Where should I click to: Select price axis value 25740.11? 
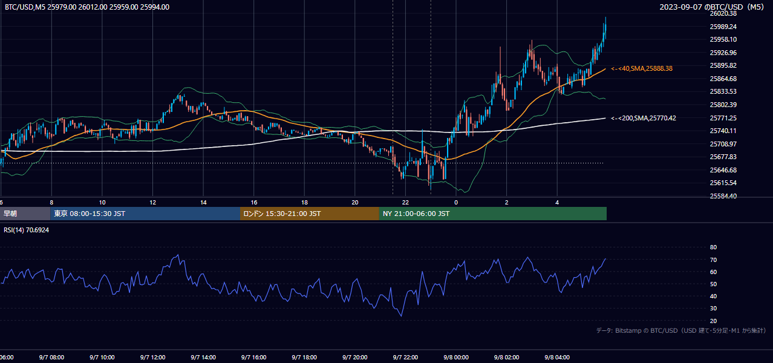(723, 131)
